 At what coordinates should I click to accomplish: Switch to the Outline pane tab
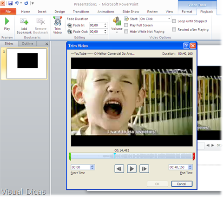click(x=27, y=44)
